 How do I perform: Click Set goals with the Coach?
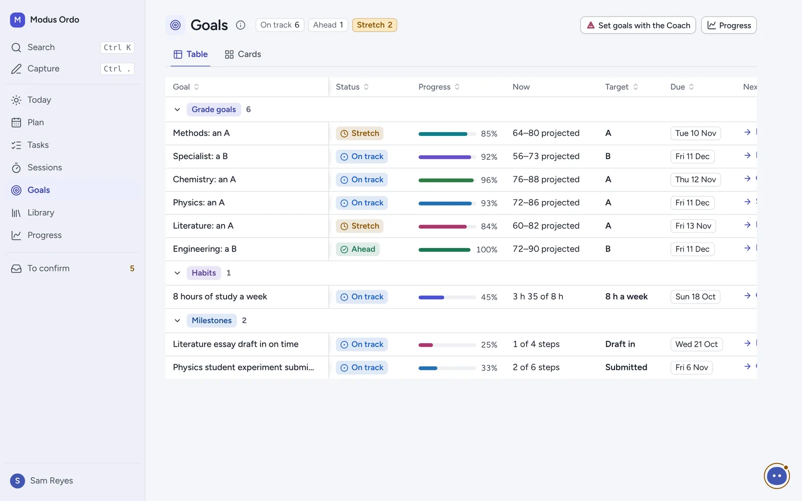pos(638,25)
